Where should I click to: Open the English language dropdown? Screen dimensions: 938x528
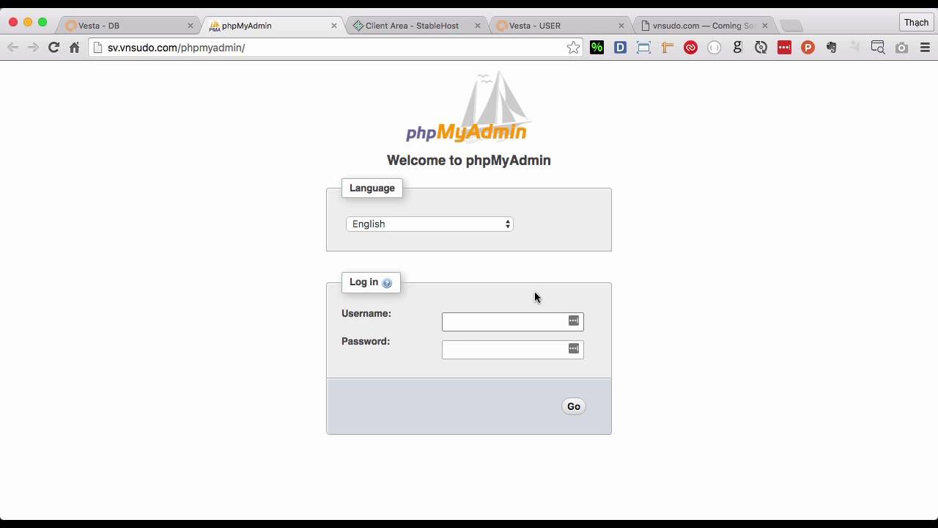429,224
